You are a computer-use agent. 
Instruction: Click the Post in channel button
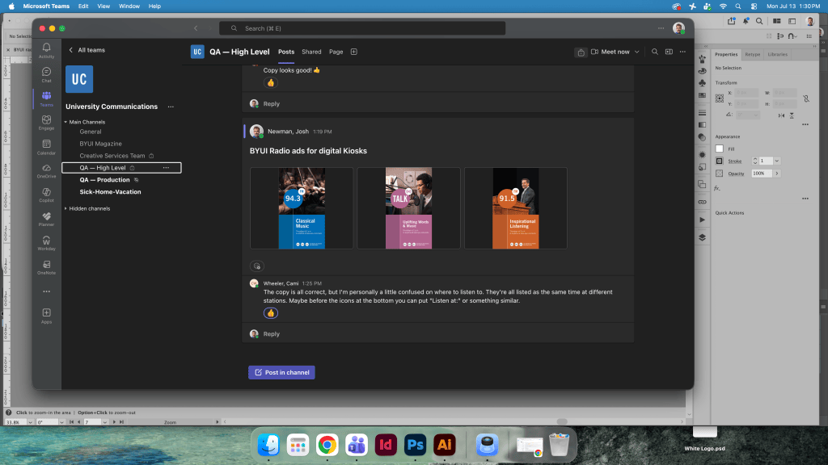pos(281,372)
